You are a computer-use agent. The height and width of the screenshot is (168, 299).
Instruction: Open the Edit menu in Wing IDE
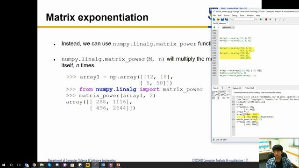[220, 15]
